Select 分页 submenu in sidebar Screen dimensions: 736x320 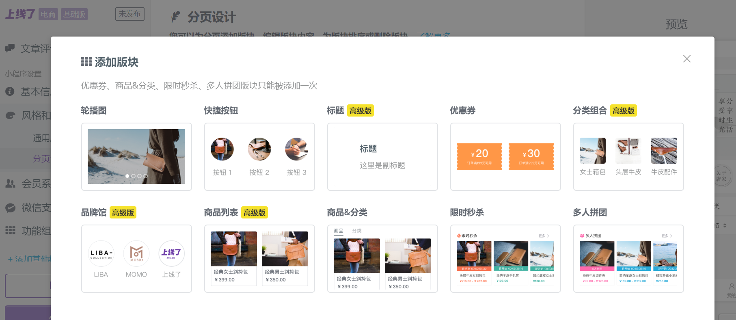(x=41, y=158)
